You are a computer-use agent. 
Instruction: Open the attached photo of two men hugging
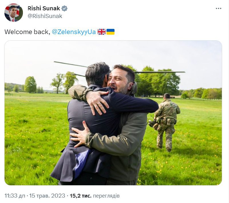tap(113, 113)
